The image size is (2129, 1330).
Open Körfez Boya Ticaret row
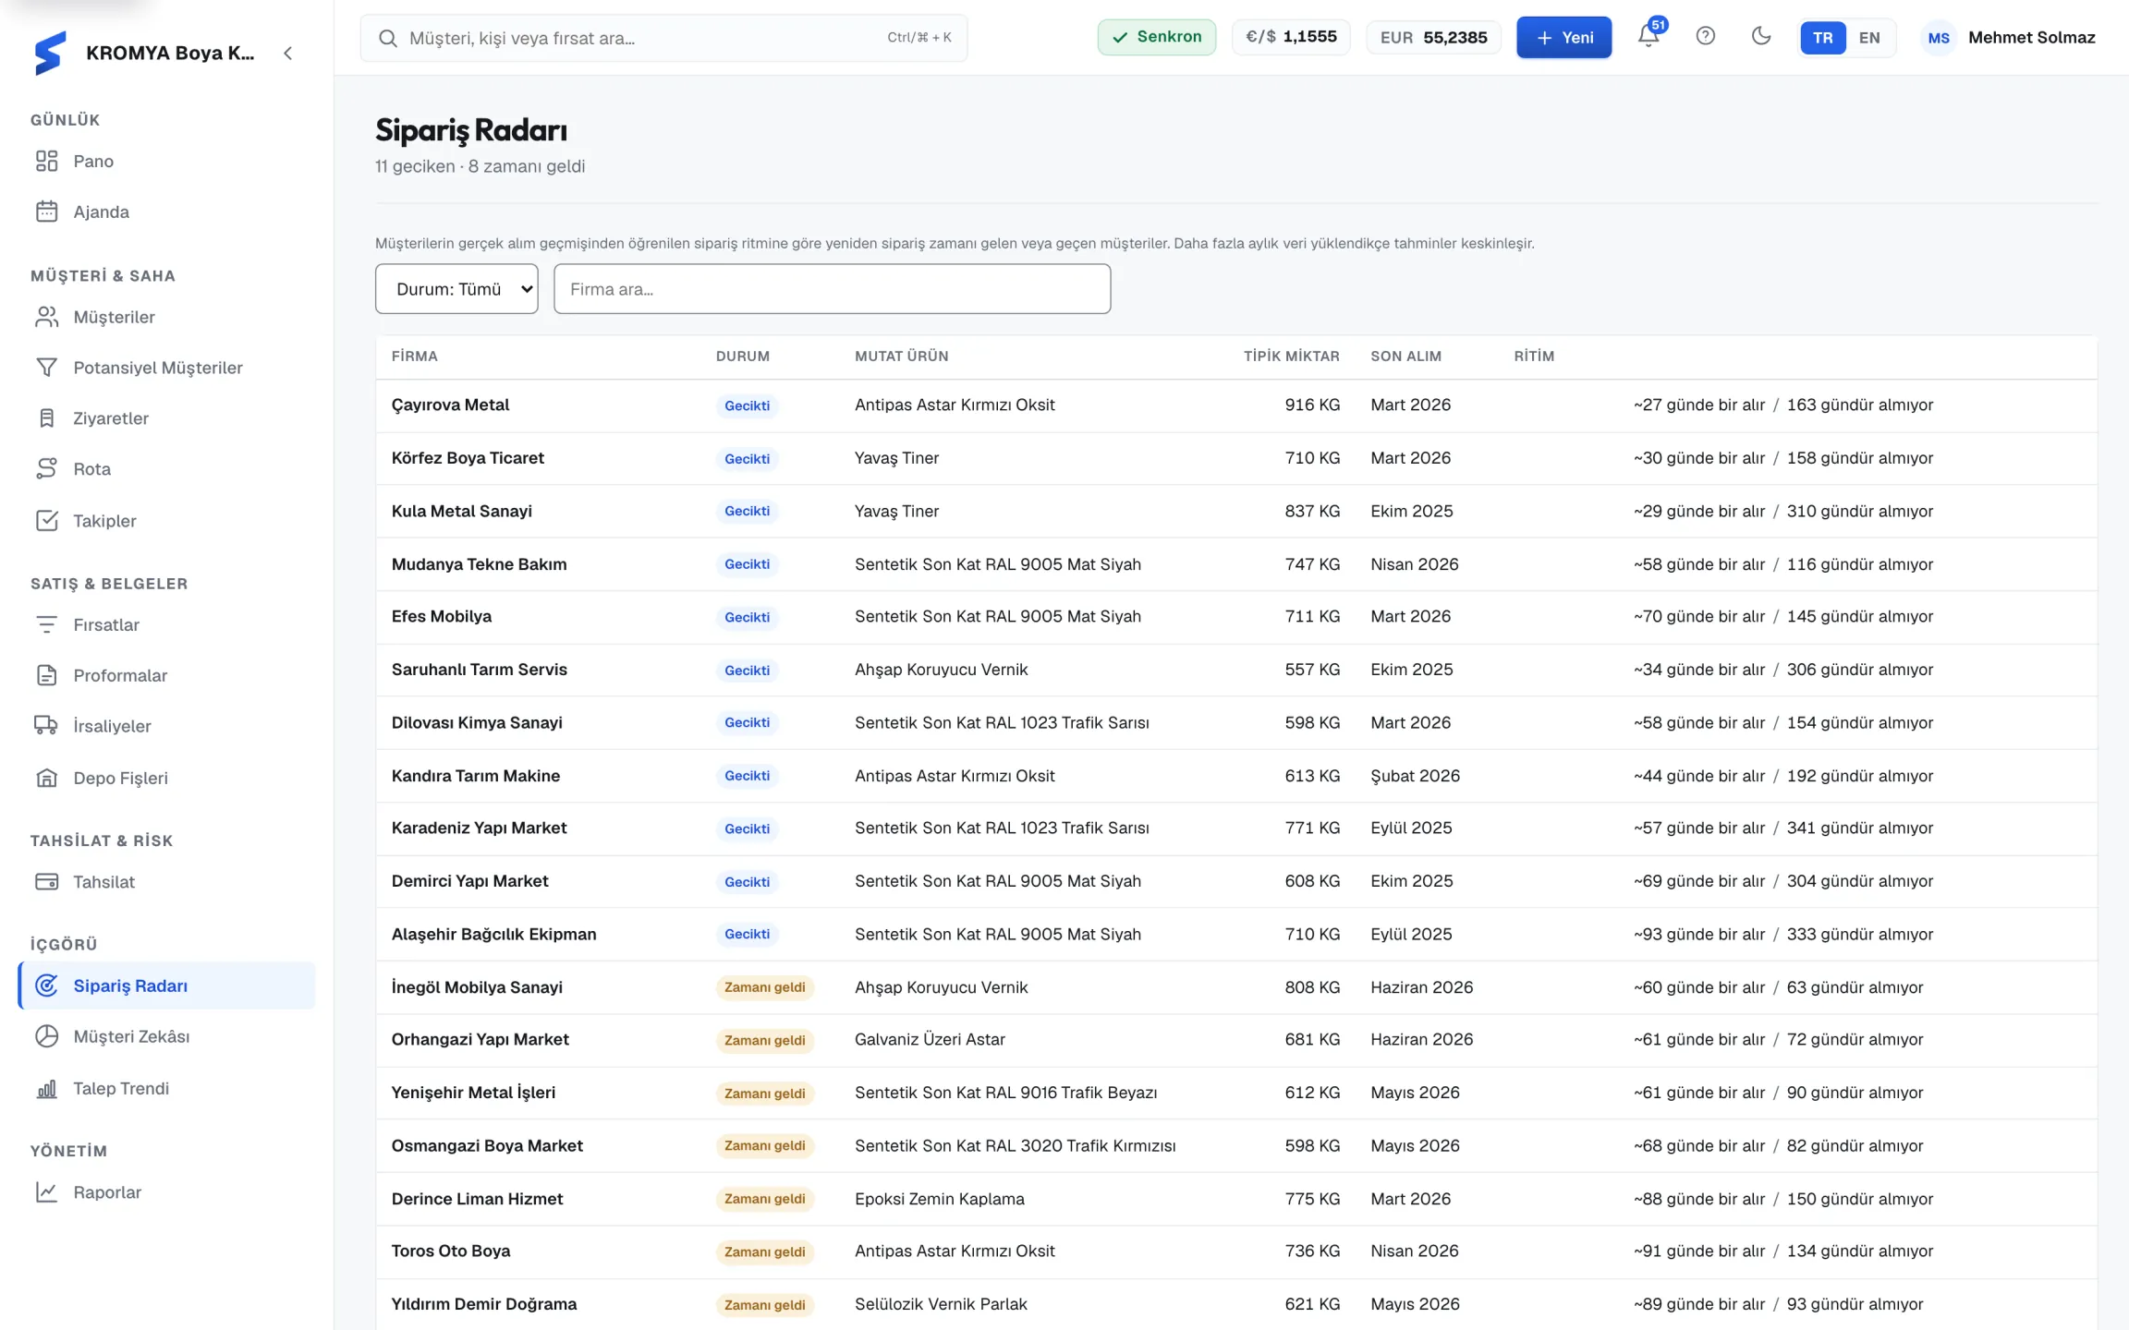(x=1236, y=458)
